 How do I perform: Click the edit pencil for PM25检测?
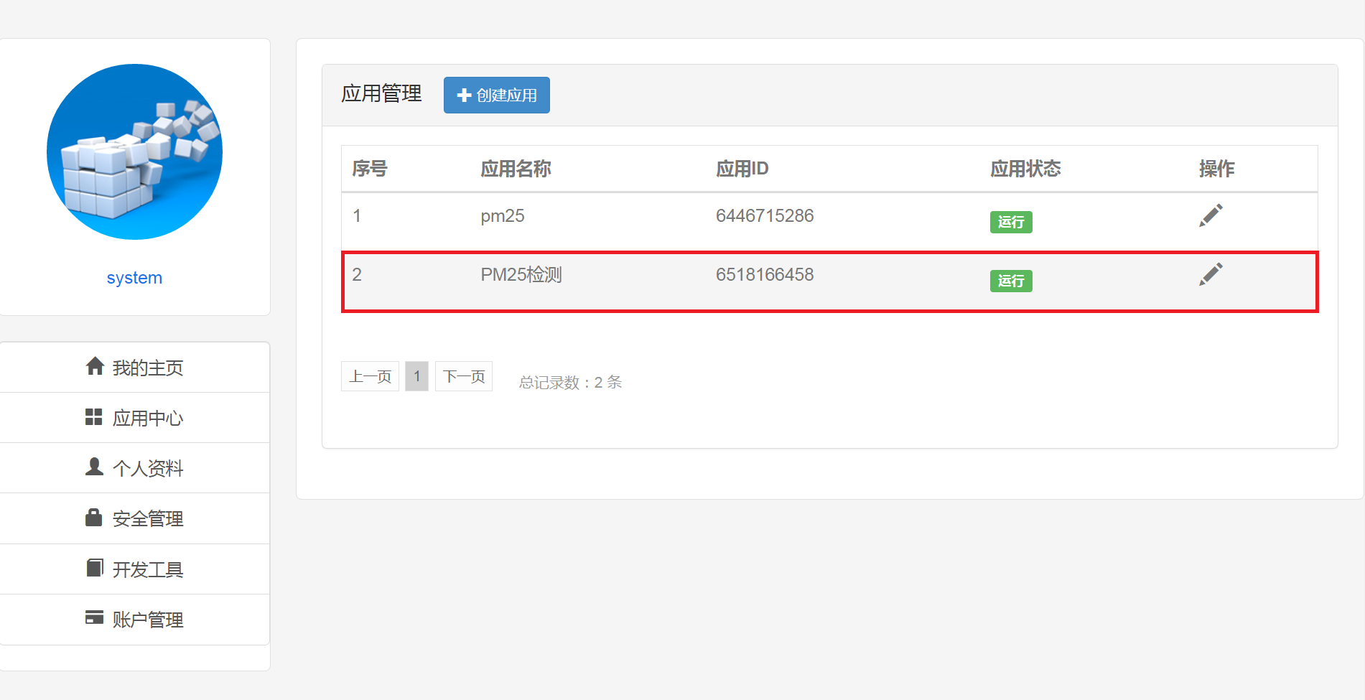pos(1211,274)
